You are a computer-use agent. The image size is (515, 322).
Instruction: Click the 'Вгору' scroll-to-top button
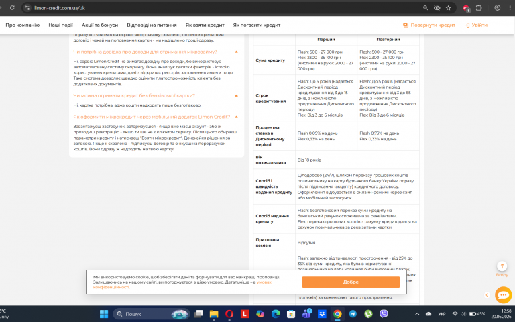(x=502, y=269)
